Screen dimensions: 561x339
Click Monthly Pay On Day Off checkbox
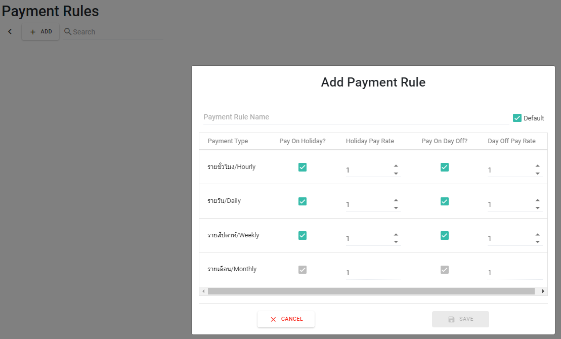pyautogui.click(x=444, y=270)
